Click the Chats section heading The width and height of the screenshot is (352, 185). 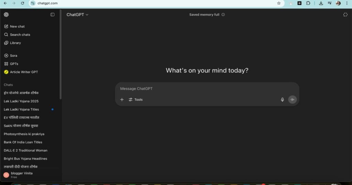click(x=8, y=85)
